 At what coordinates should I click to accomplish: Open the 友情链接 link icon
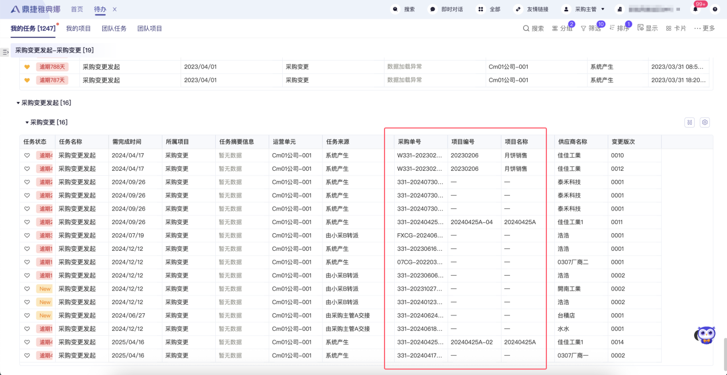[518, 10]
